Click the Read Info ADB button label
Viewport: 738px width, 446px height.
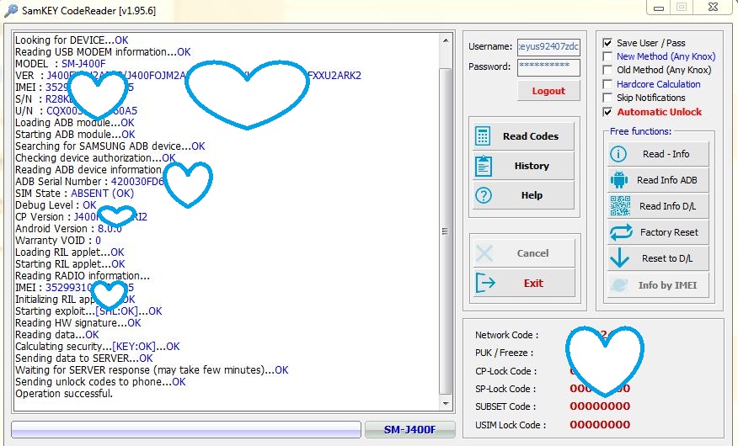tap(667, 180)
